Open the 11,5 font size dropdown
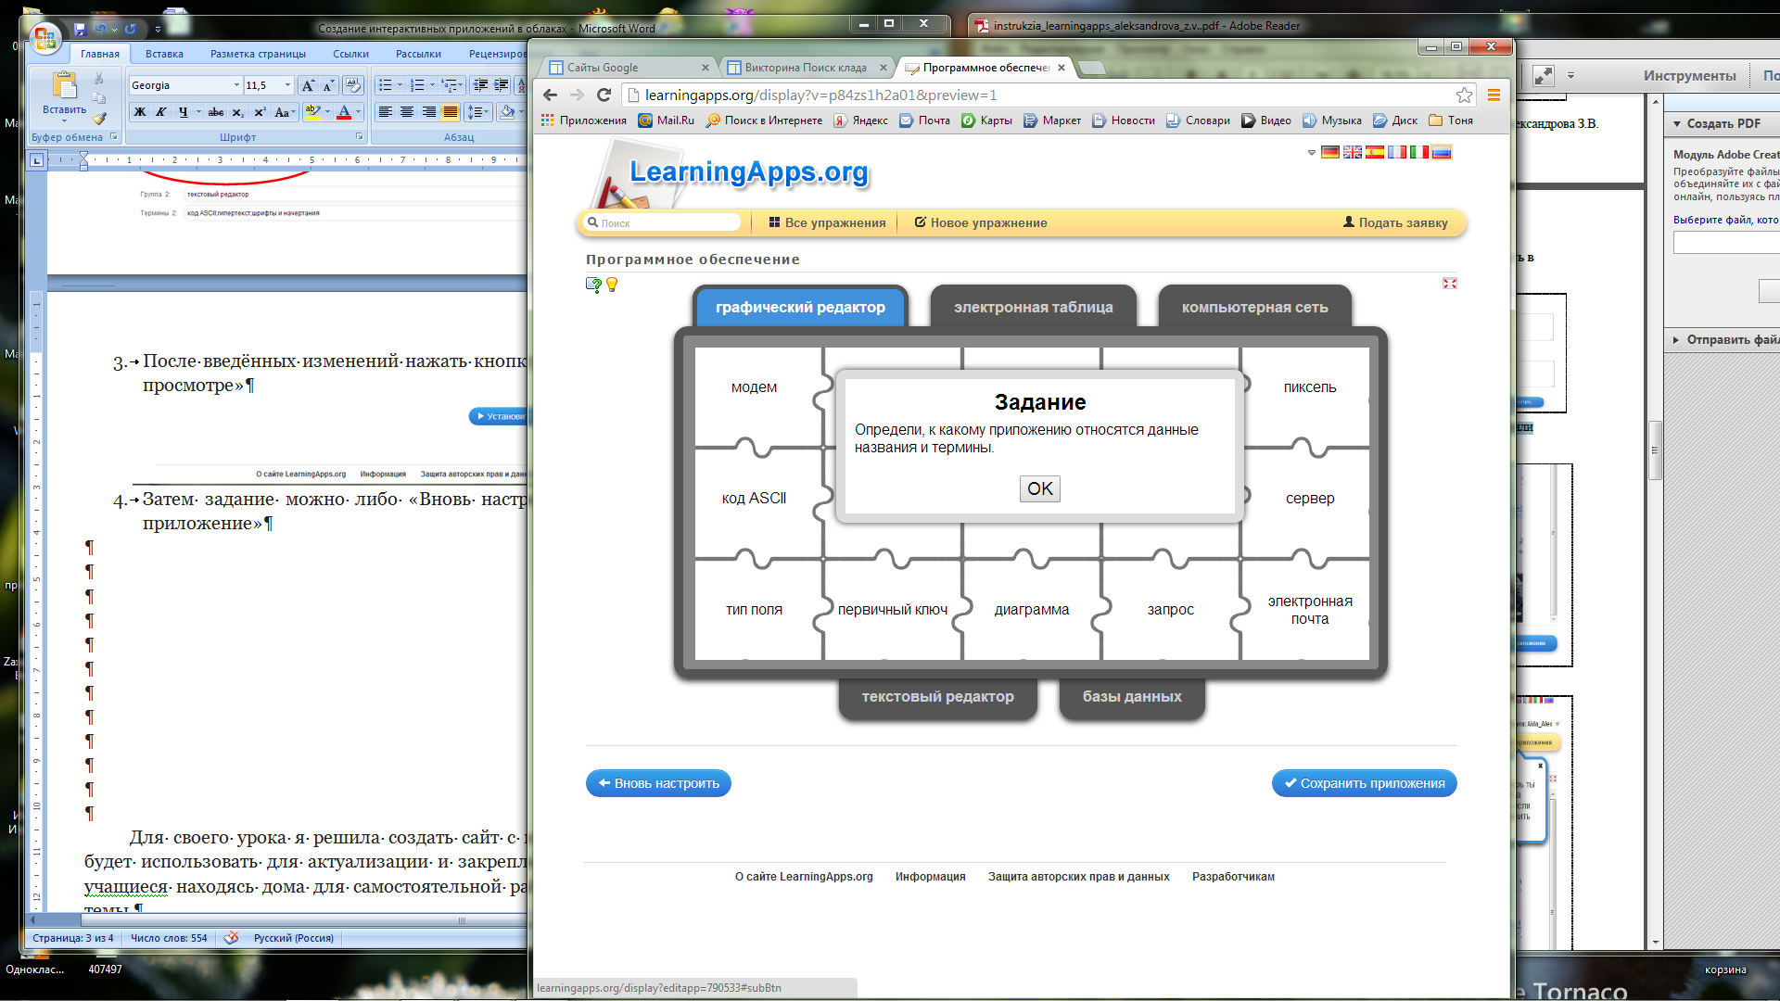 [287, 85]
